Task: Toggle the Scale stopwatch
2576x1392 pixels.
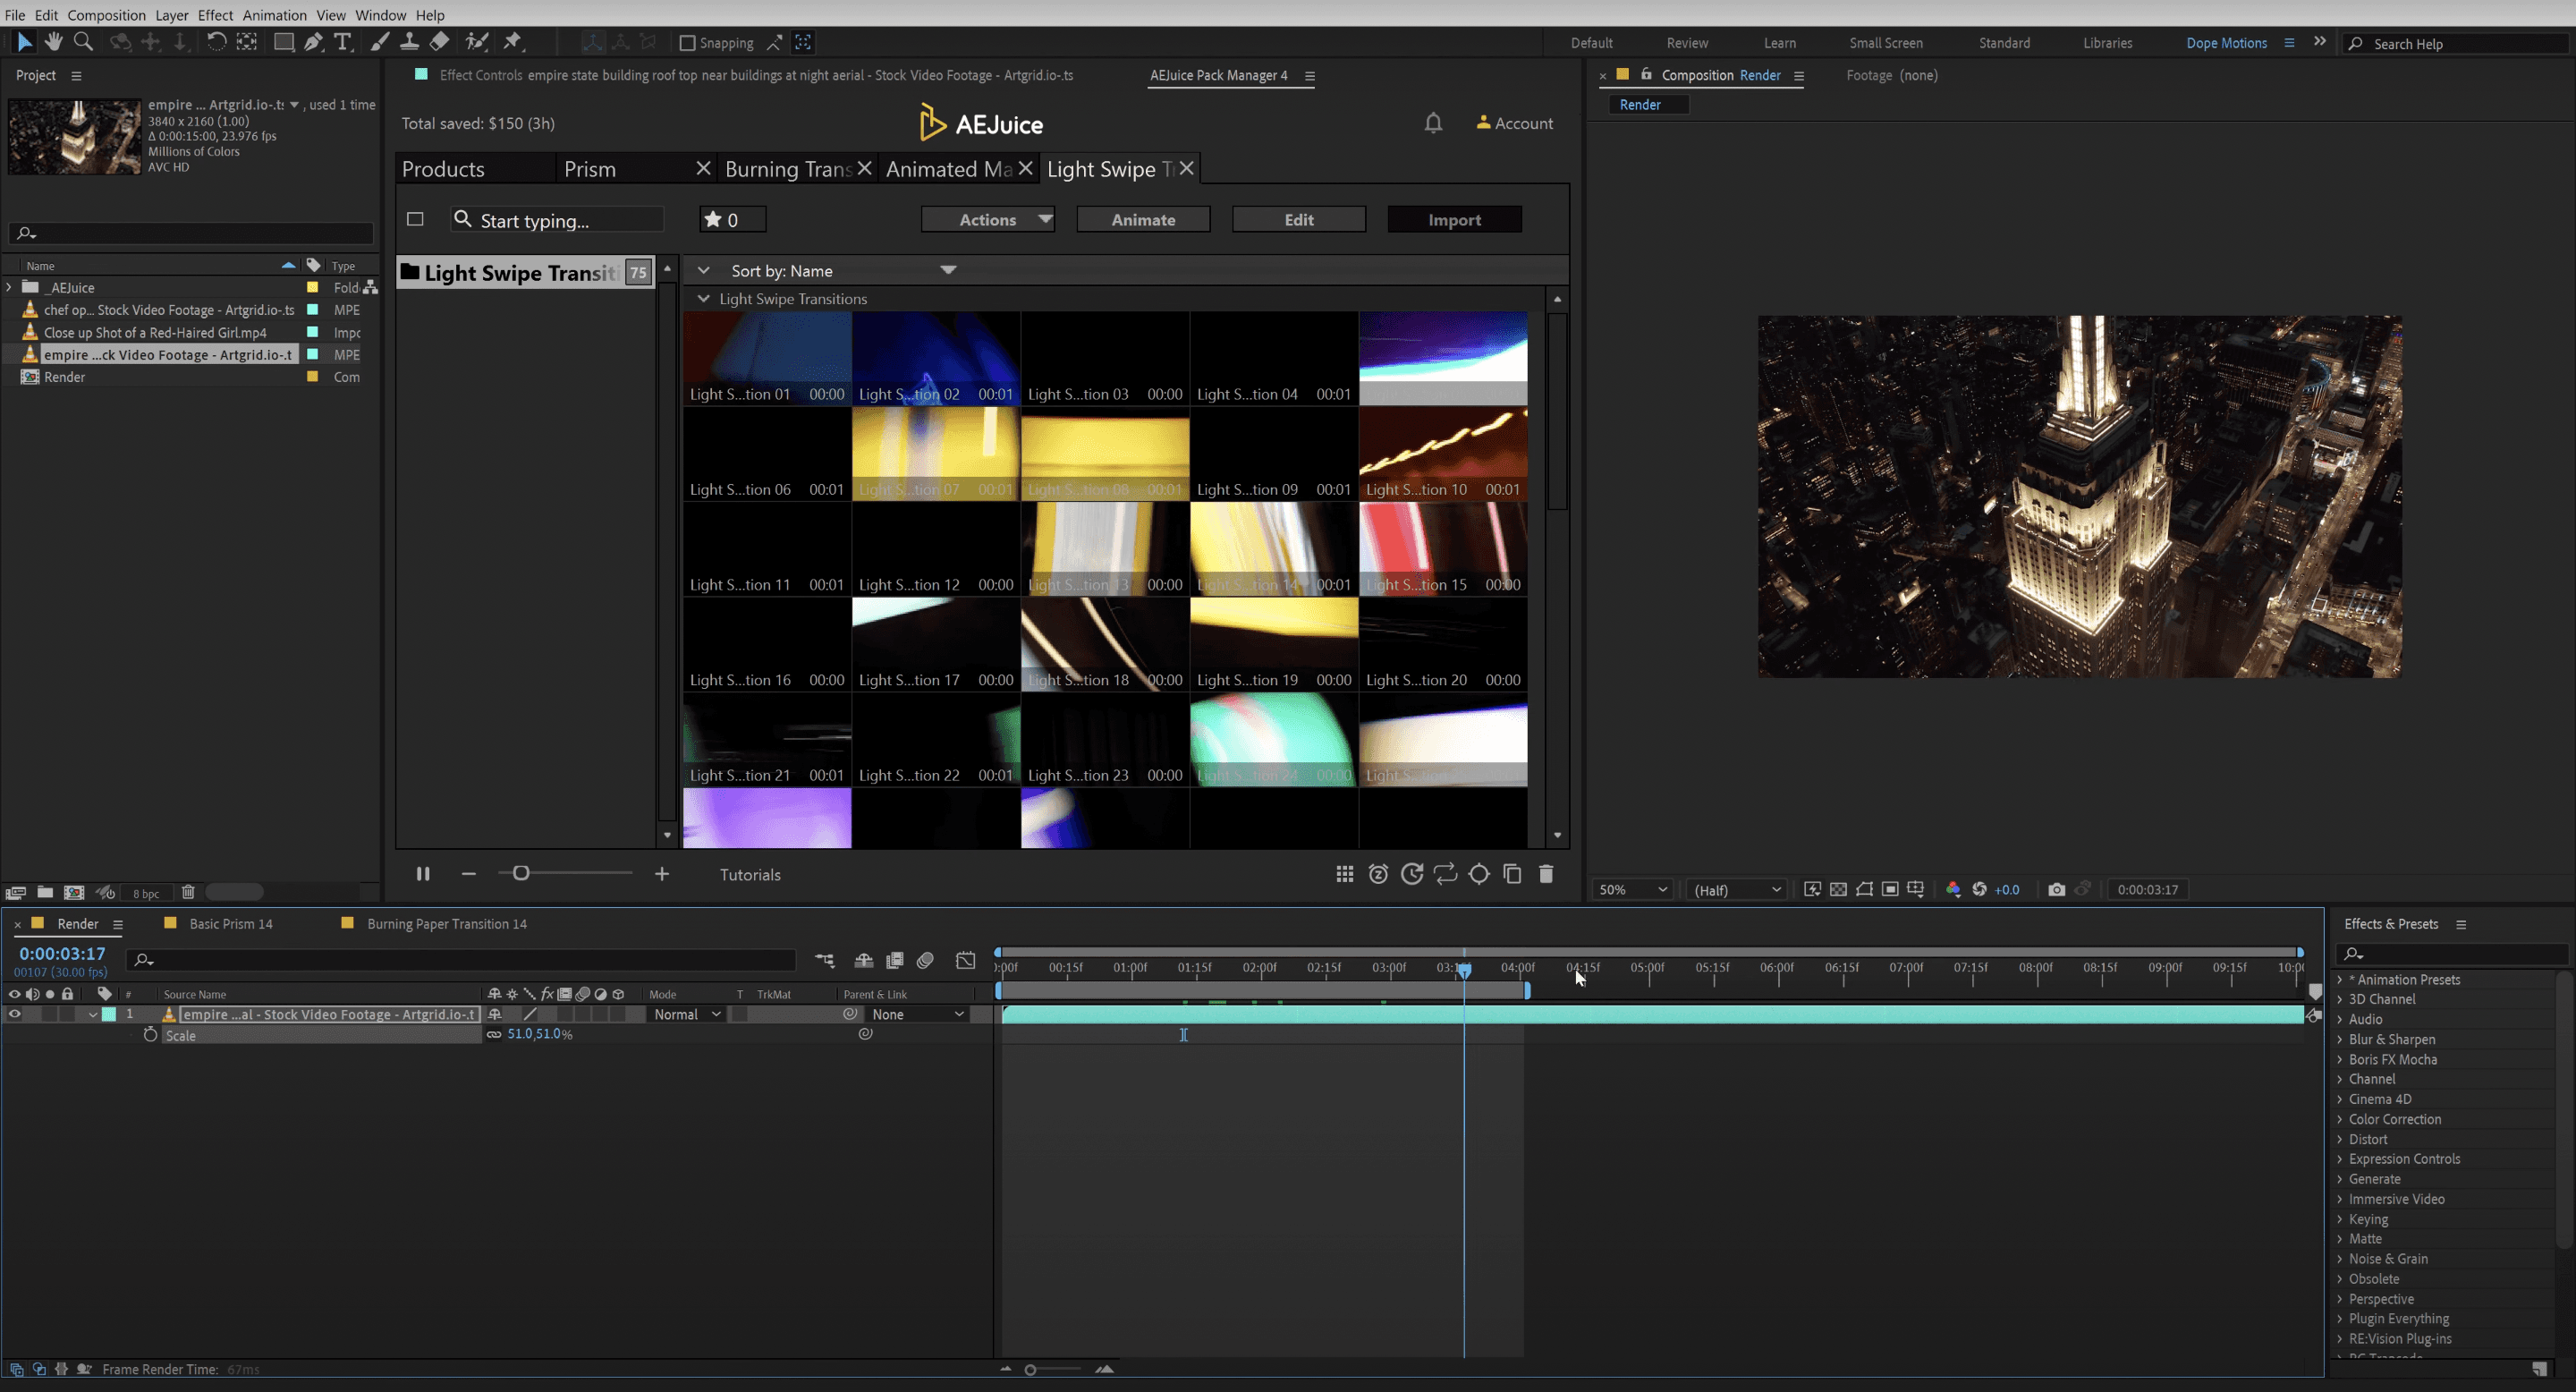Action: coord(150,1035)
